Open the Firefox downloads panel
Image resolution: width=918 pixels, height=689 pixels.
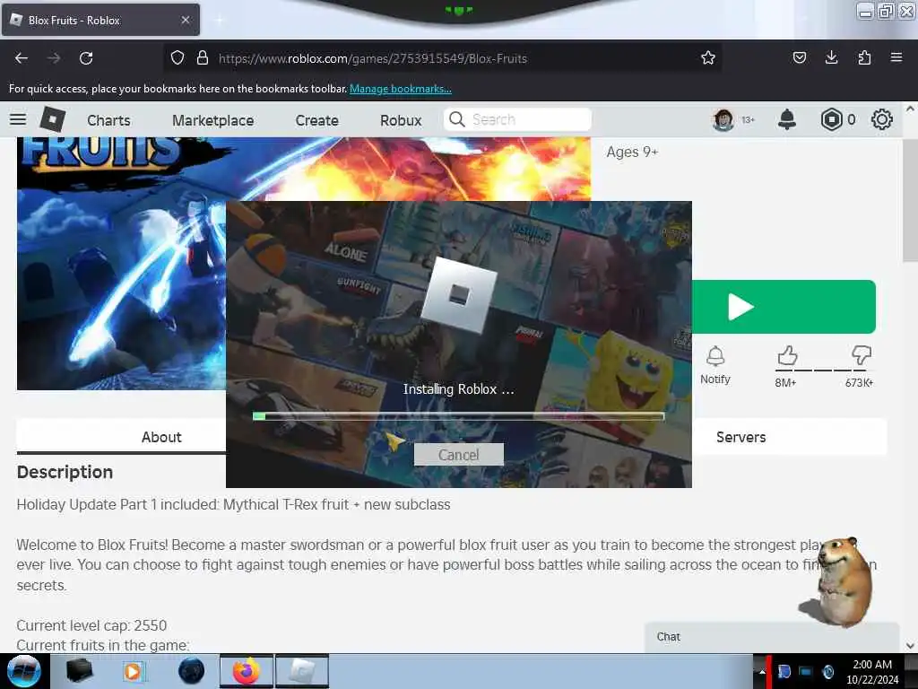(x=831, y=57)
